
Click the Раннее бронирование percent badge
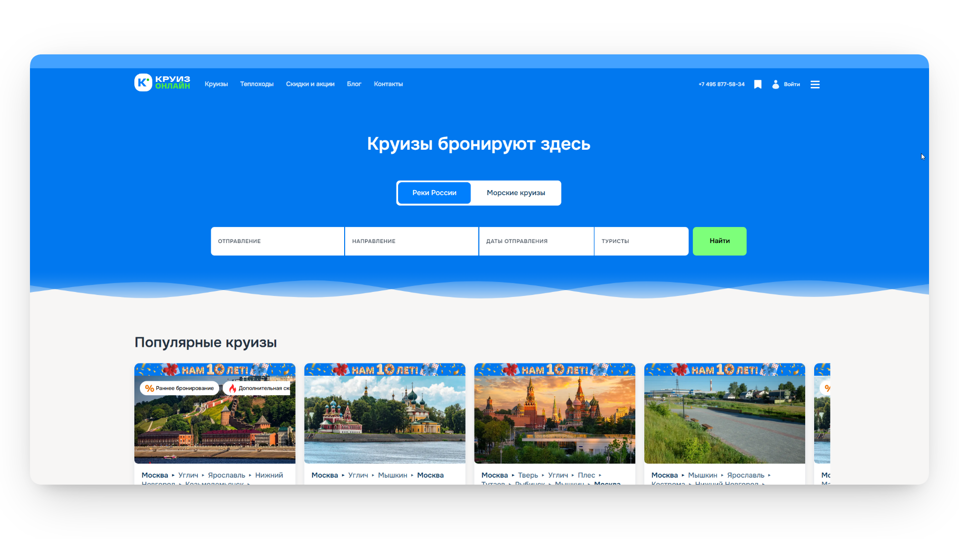pyautogui.click(x=180, y=388)
